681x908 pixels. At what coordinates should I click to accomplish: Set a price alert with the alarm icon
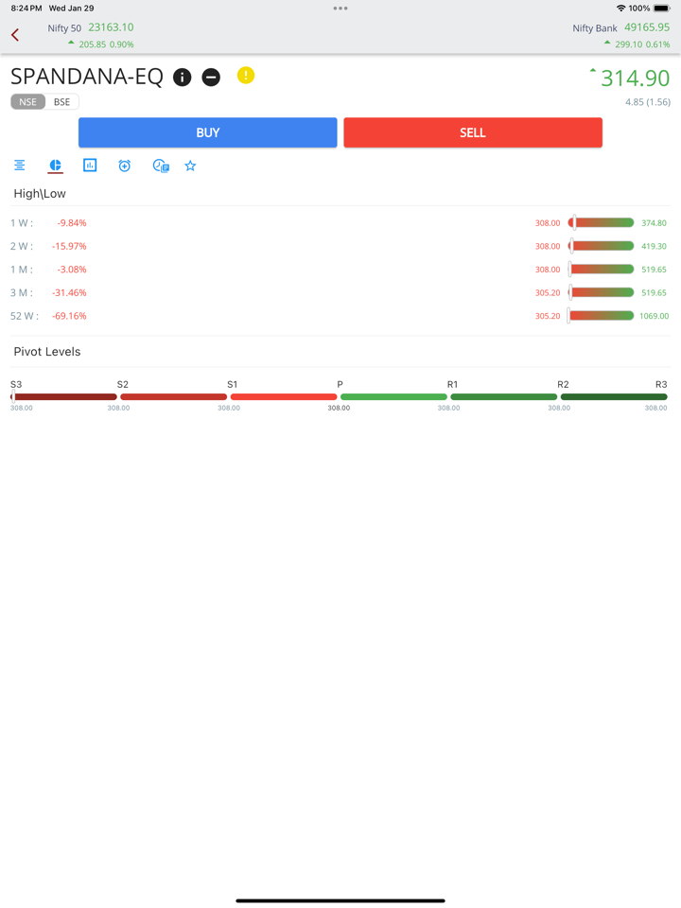point(125,166)
